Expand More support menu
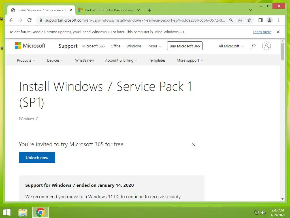290x218 pixels. tap(190, 60)
